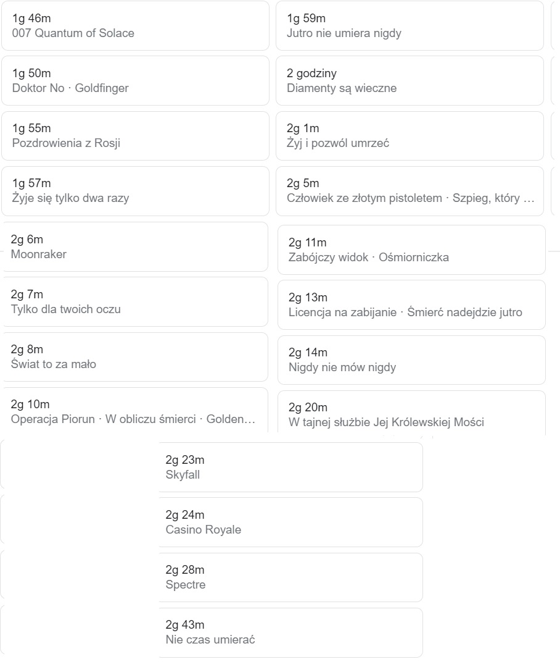Choose the Nigdy nie mów nigdy card
This screenshot has height=667, width=560.
click(411, 360)
